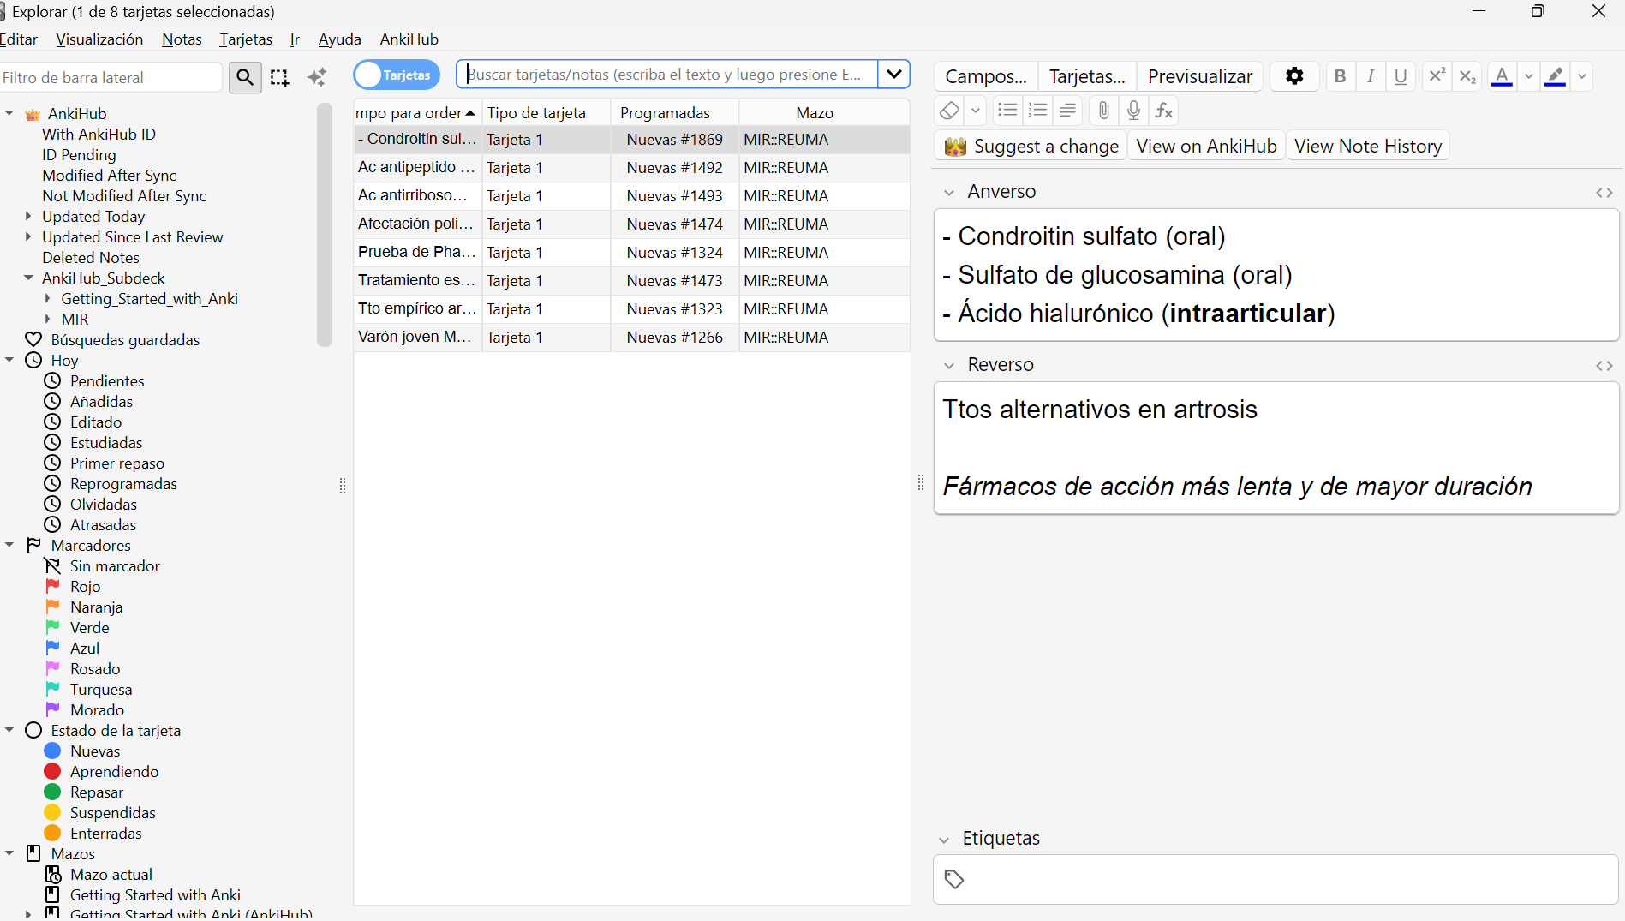Open the AnkiHub menu

pos(409,39)
